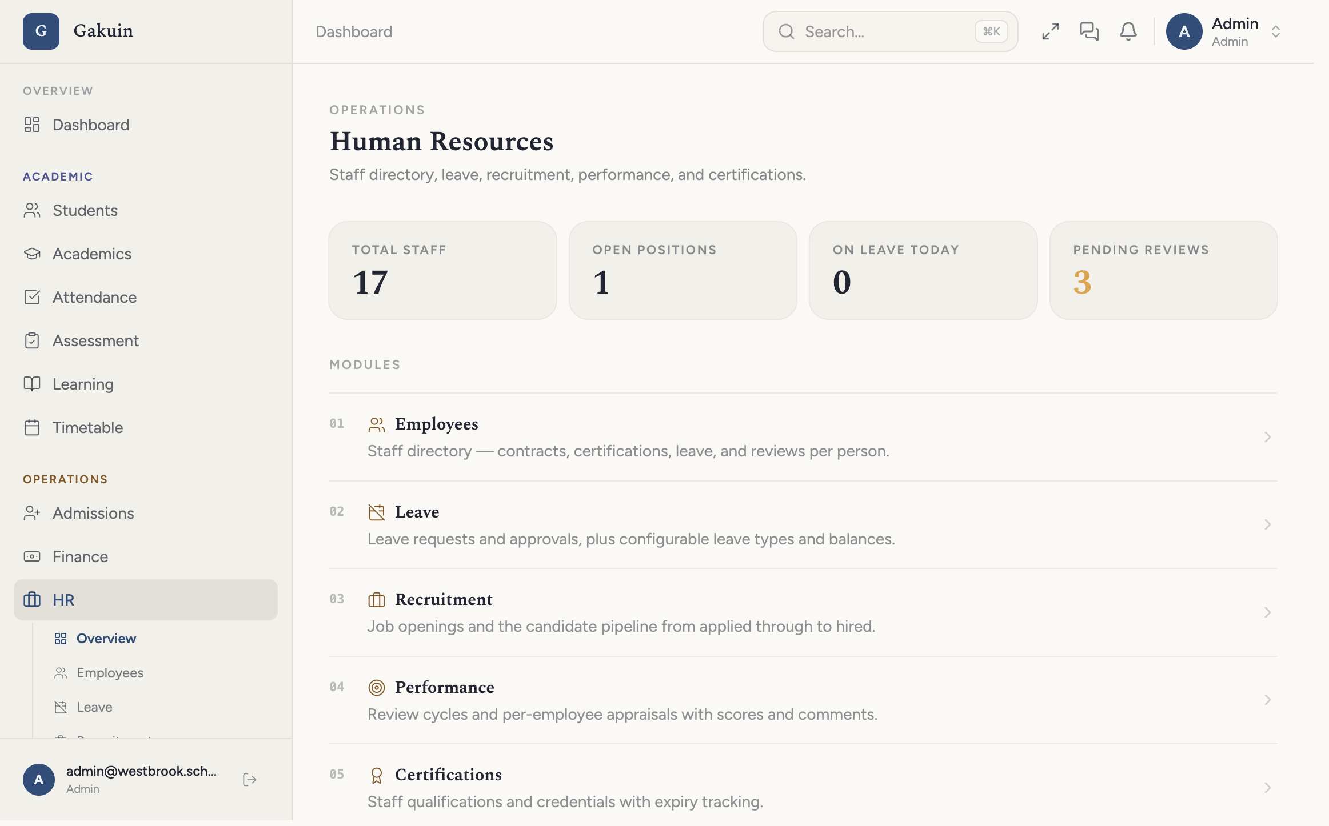Image resolution: width=1329 pixels, height=826 pixels.
Task: Click the chevron on Certifications row
Action: point(1268,788)
